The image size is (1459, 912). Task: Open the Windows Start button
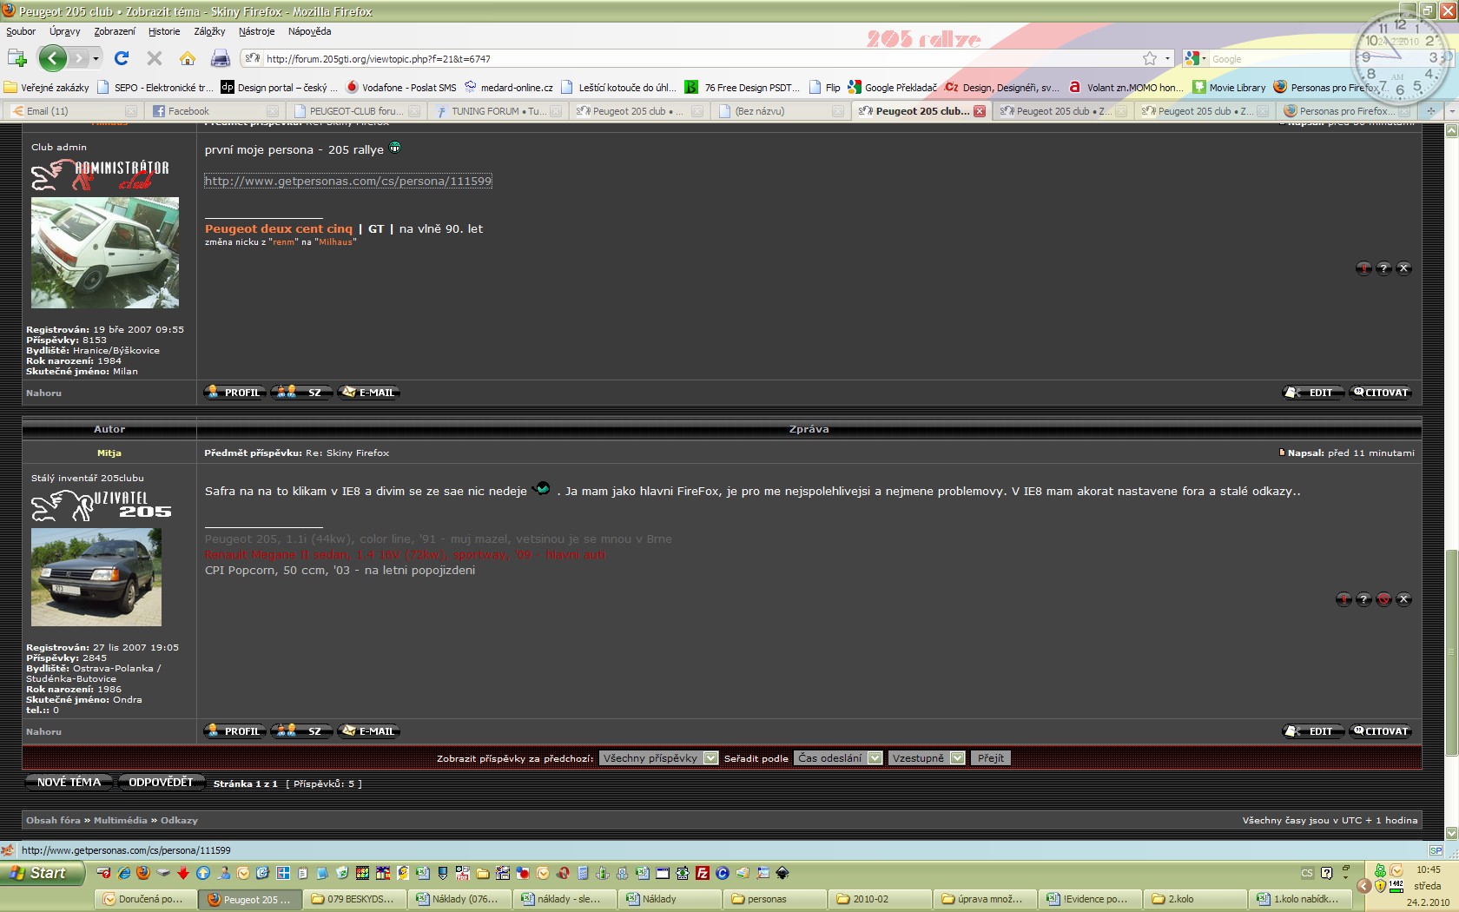pyautogui.click(x=42, y=873)
